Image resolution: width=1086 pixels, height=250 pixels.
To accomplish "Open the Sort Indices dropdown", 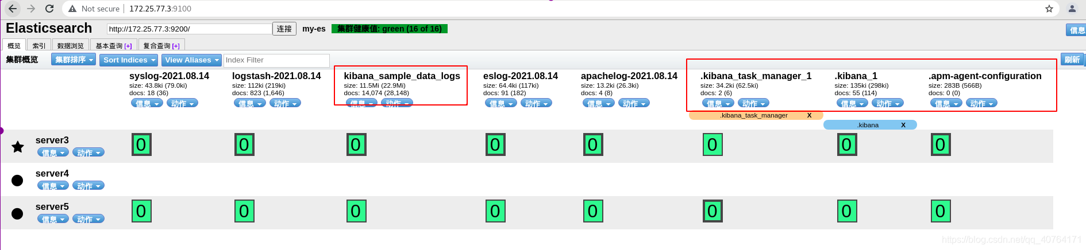I will [129, 60].
